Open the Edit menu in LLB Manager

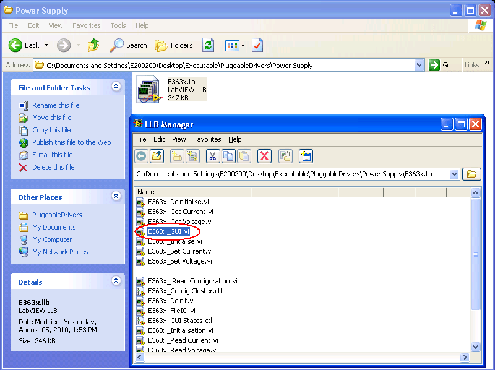(x=159, y=139)
